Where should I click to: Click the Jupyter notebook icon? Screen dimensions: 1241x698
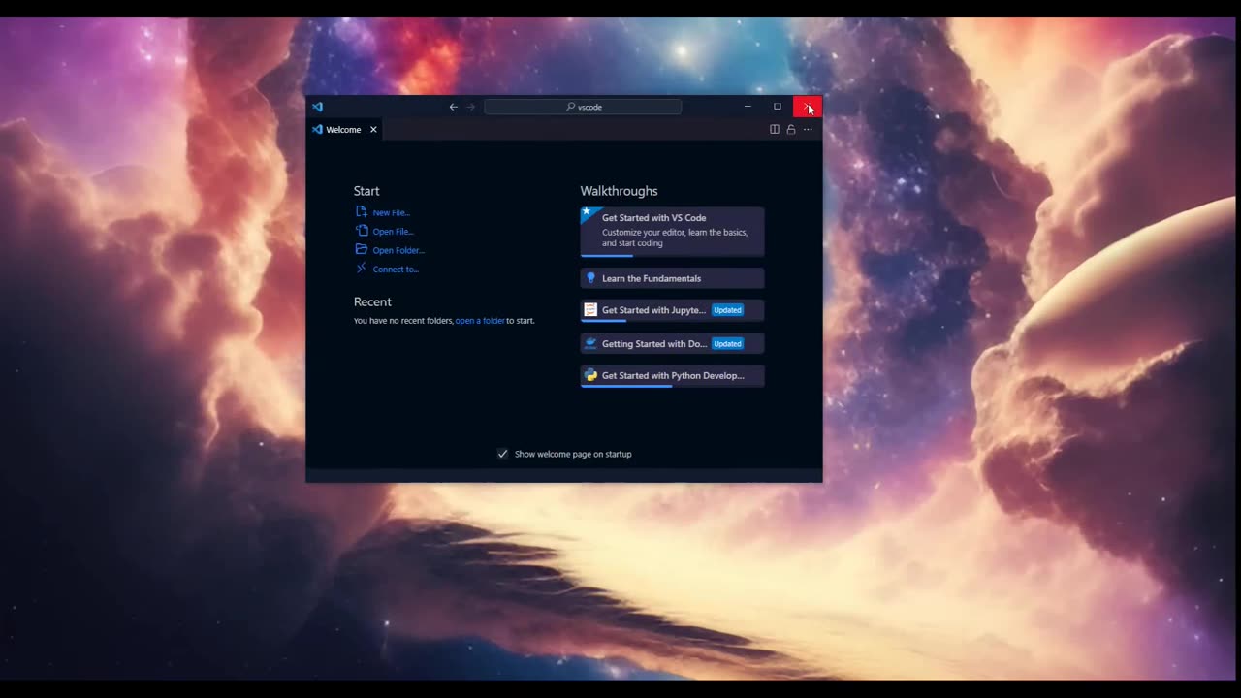point(590,310)
